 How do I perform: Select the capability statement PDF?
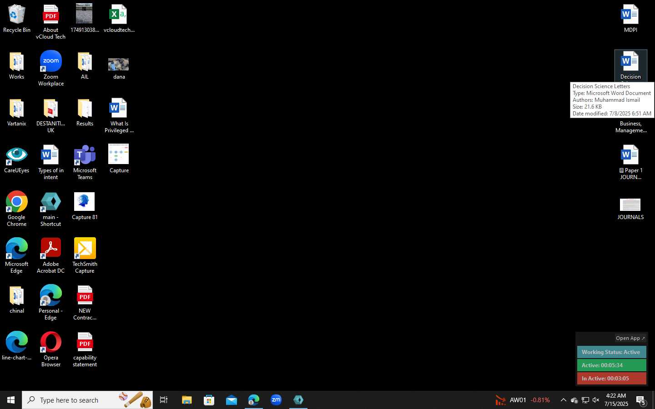click(x=85, y=349)
